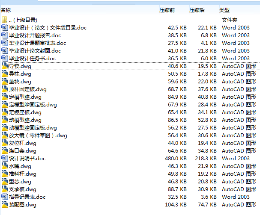The width and height of the screenshot is (260, 215).
Task: Select file name 毕业设计开题报告.doc
Action: click(x=35, y=35)
